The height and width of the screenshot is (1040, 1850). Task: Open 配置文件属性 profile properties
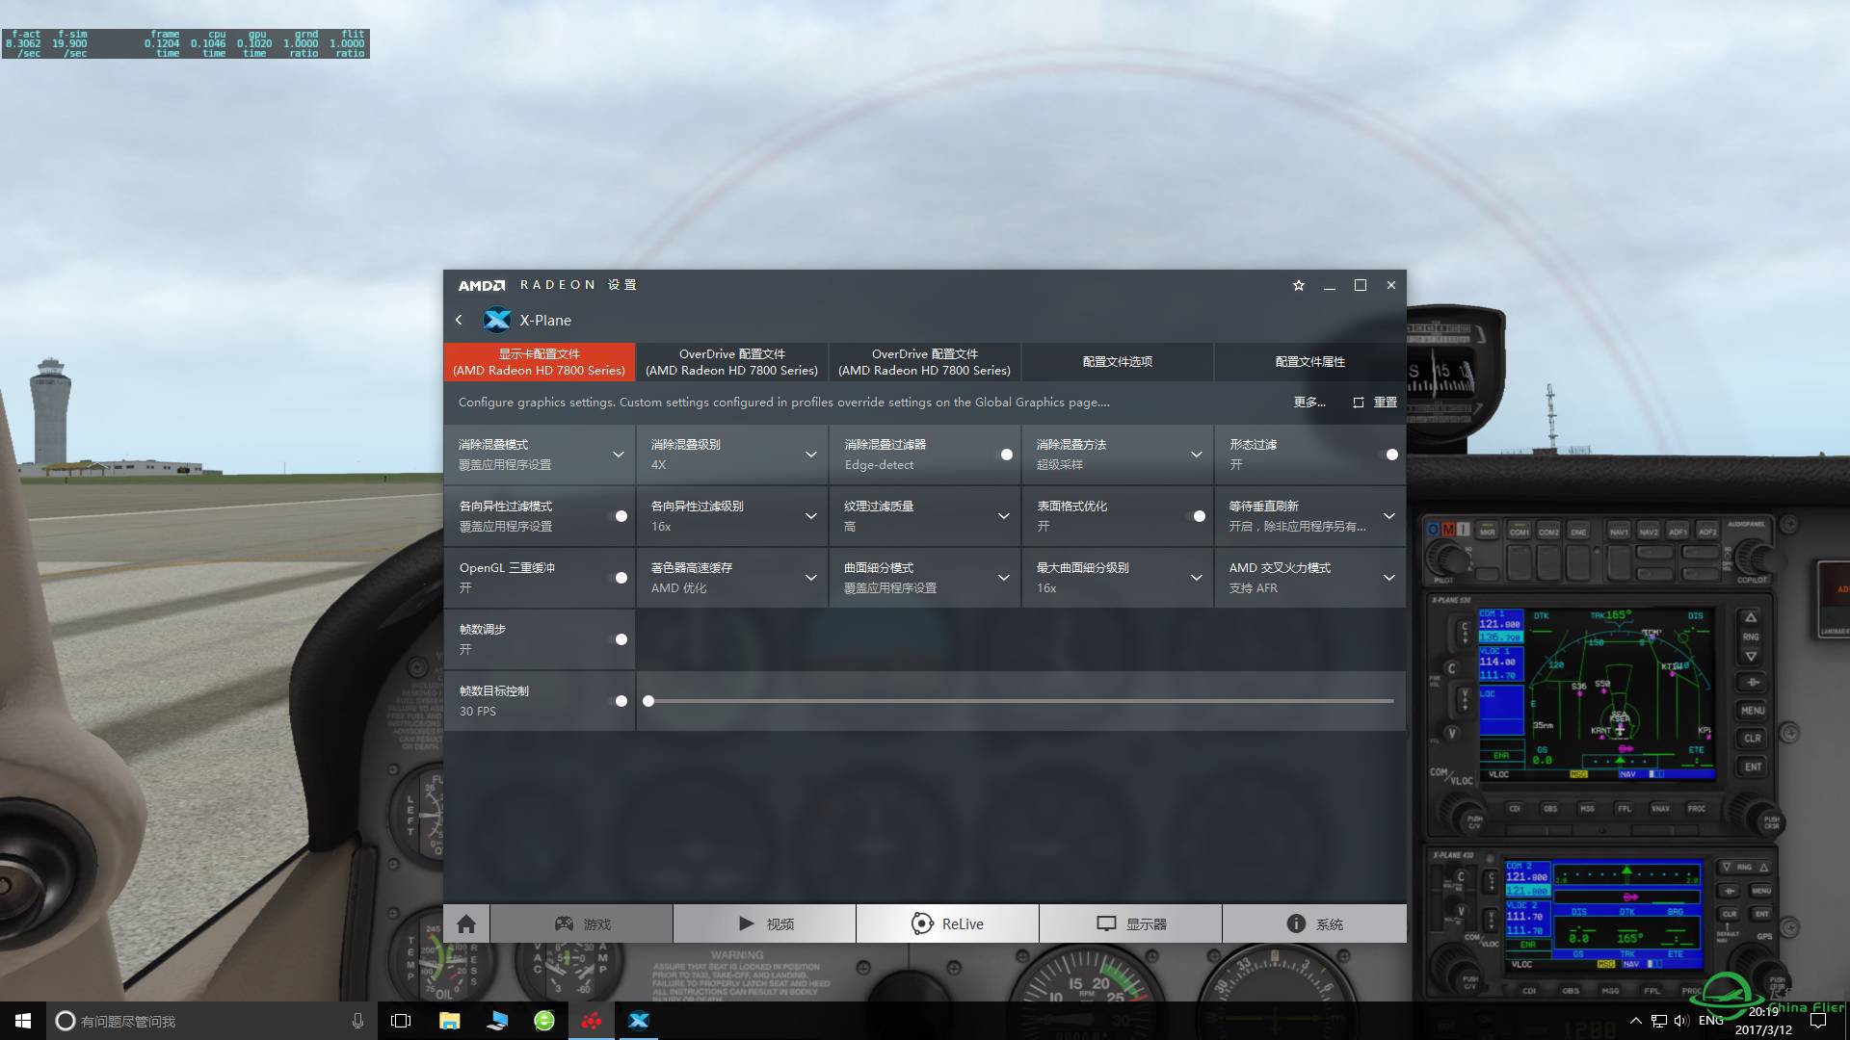(x=1310, y=362)
